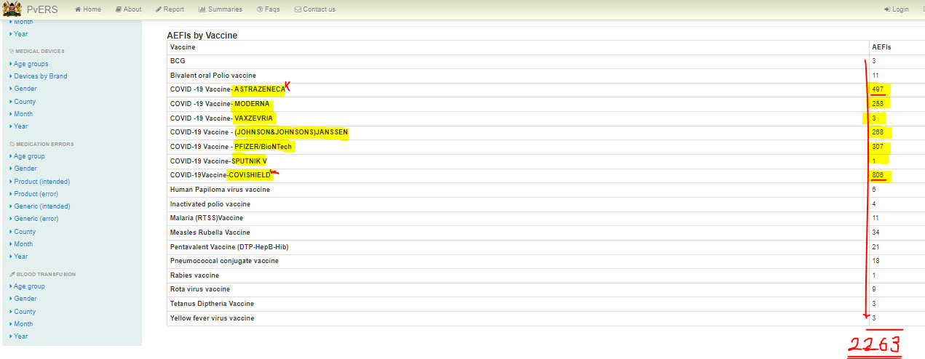925x359 pixels.
Task: Click the Vaccine column header
Action: (183, 47)
